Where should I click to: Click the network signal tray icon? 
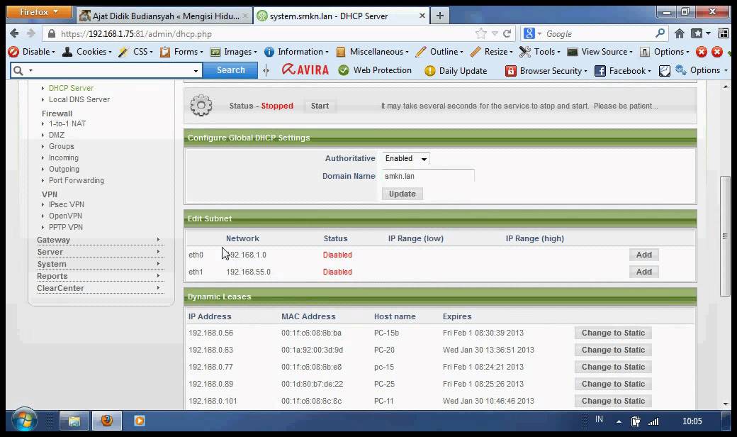653,421
